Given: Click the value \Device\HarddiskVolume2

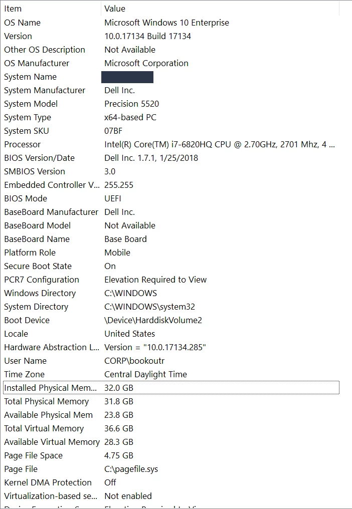Looking at the screenshot, I should point(153,321).
